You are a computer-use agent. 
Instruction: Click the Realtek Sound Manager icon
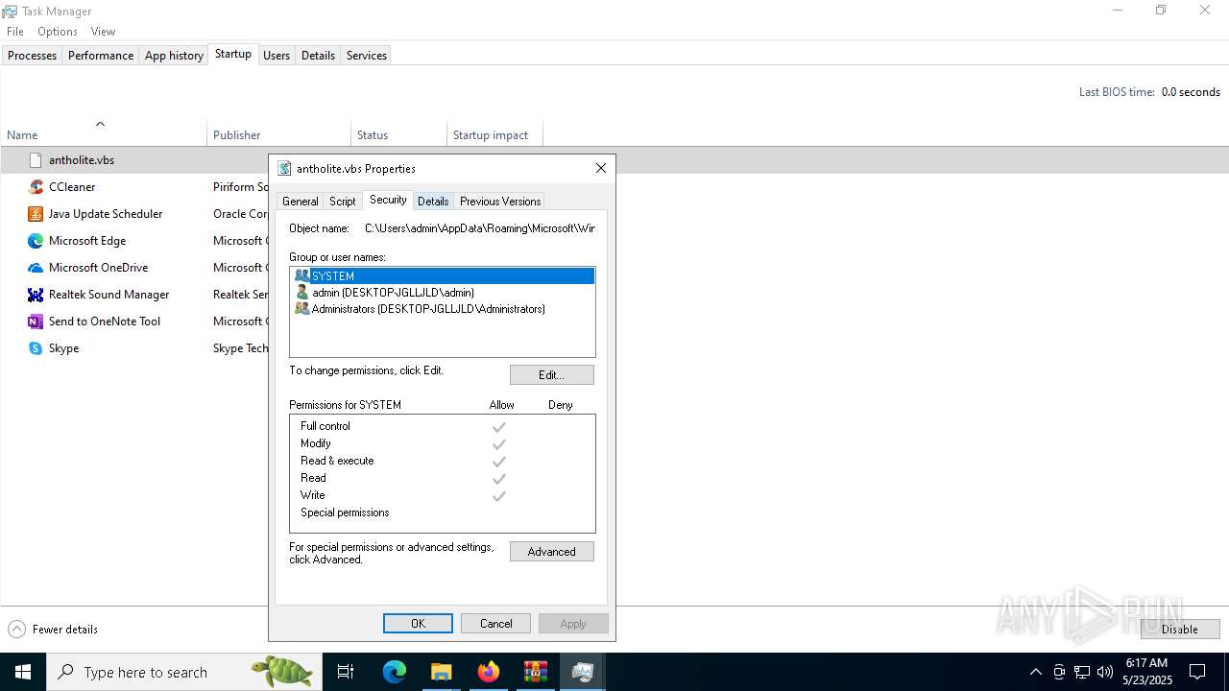[36, 295]
